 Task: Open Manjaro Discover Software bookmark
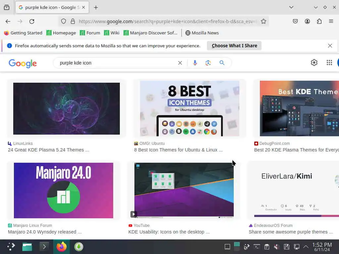point(151,33)
